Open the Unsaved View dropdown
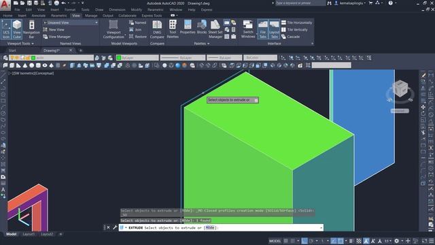 71,22
